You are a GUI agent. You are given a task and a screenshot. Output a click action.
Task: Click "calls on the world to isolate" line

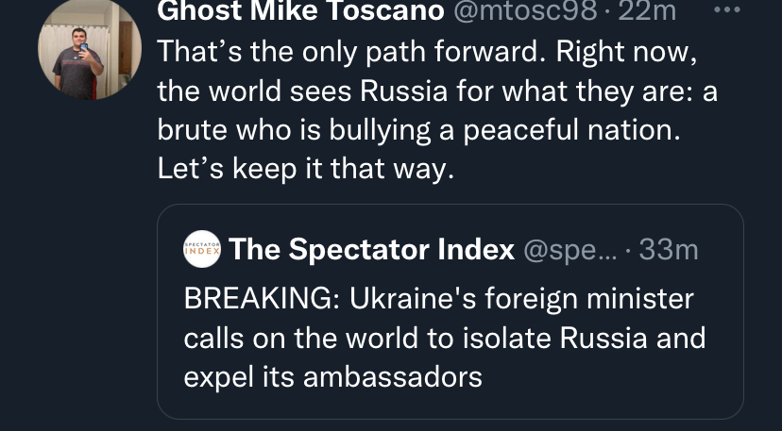382,338
